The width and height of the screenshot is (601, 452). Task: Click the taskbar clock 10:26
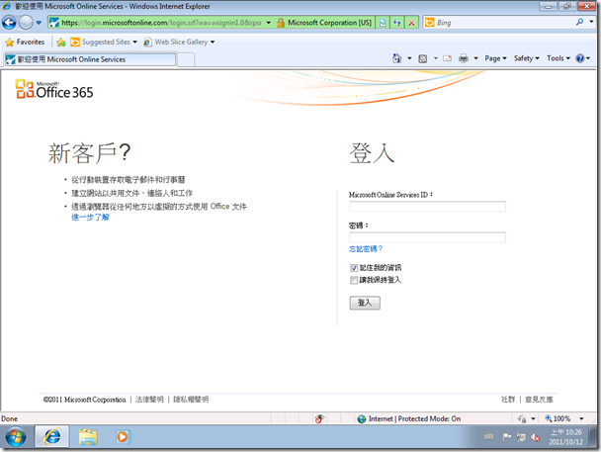(566, 437)
